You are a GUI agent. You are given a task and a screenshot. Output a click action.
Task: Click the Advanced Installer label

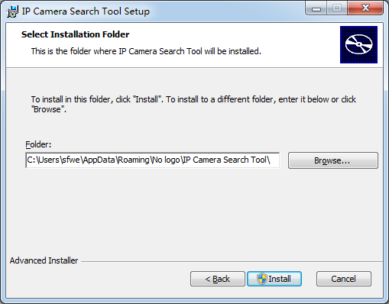point(44,260)
